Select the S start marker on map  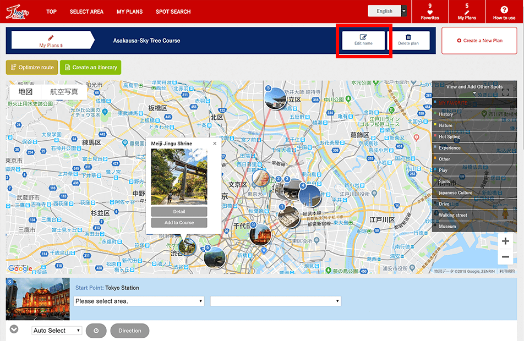260,234
